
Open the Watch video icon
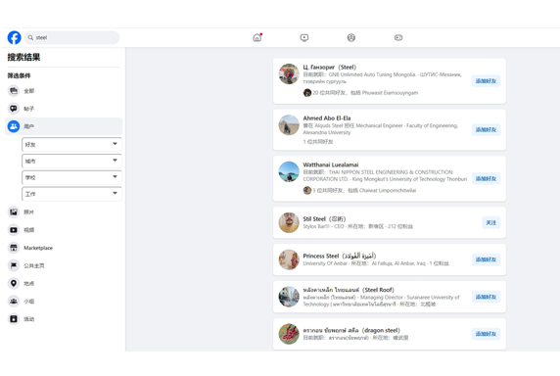(x=304, y=37)
